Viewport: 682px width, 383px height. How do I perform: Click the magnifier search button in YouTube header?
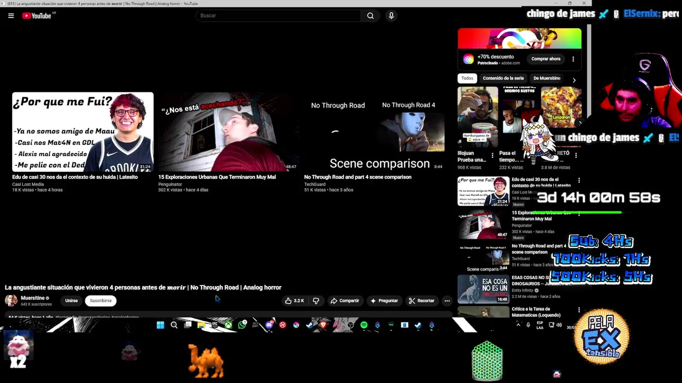click(x=370, y=15)
